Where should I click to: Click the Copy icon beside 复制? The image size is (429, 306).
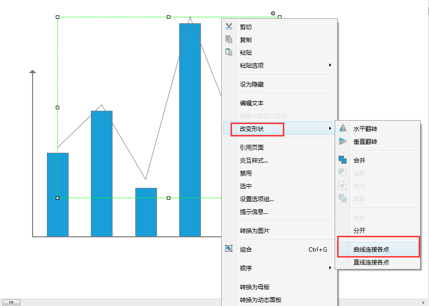(x=229, y=40)
